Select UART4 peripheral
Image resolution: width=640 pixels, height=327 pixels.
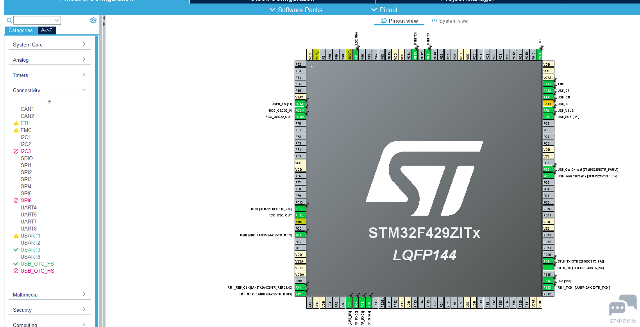point(29,207)
